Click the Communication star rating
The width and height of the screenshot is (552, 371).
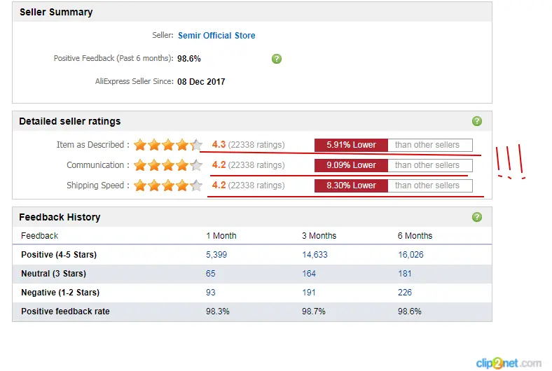pyautogui.click(x=168, y=165)
